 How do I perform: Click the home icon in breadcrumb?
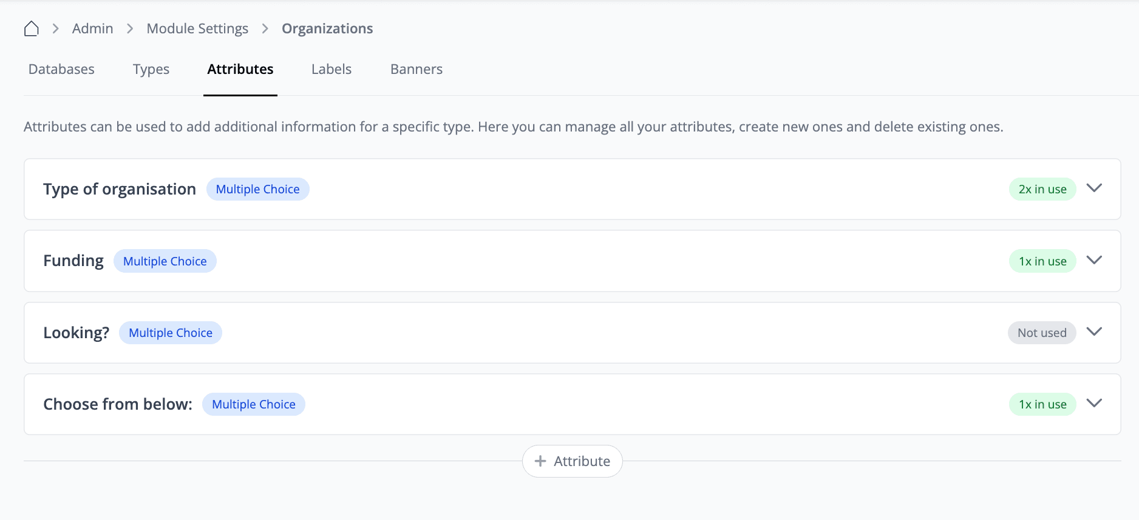tap(32, 28)
